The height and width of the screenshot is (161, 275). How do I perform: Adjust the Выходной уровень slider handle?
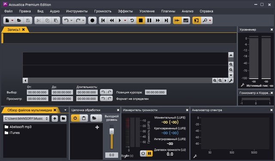pyautogui.click(x=112, y=131)
